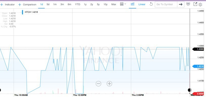Open the chart display options icon
206x97 pixels.
pyautogui.click(x=188, y=4)
